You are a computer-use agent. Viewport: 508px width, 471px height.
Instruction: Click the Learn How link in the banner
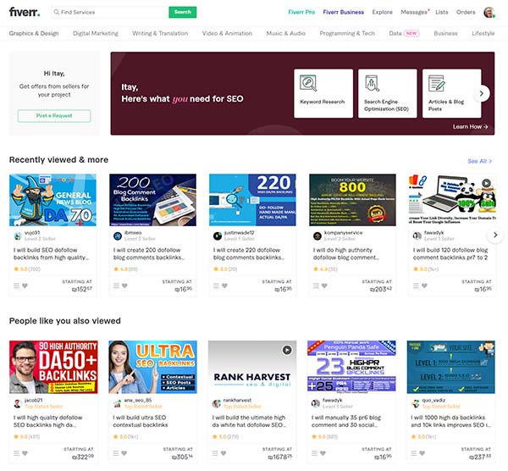point(470,127)
